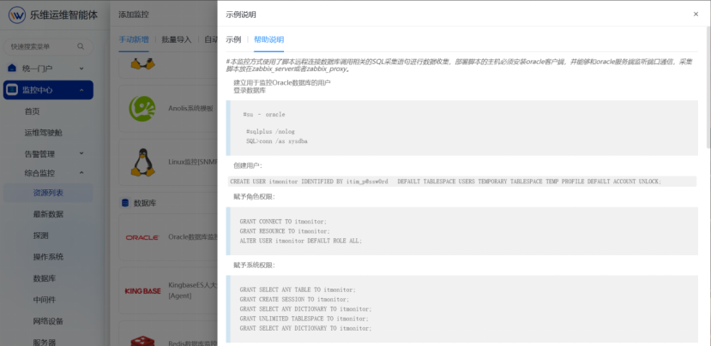Open 操作系统 menu item
The height and width of the screenshot is (346, 711).
[x=48, y=257]
